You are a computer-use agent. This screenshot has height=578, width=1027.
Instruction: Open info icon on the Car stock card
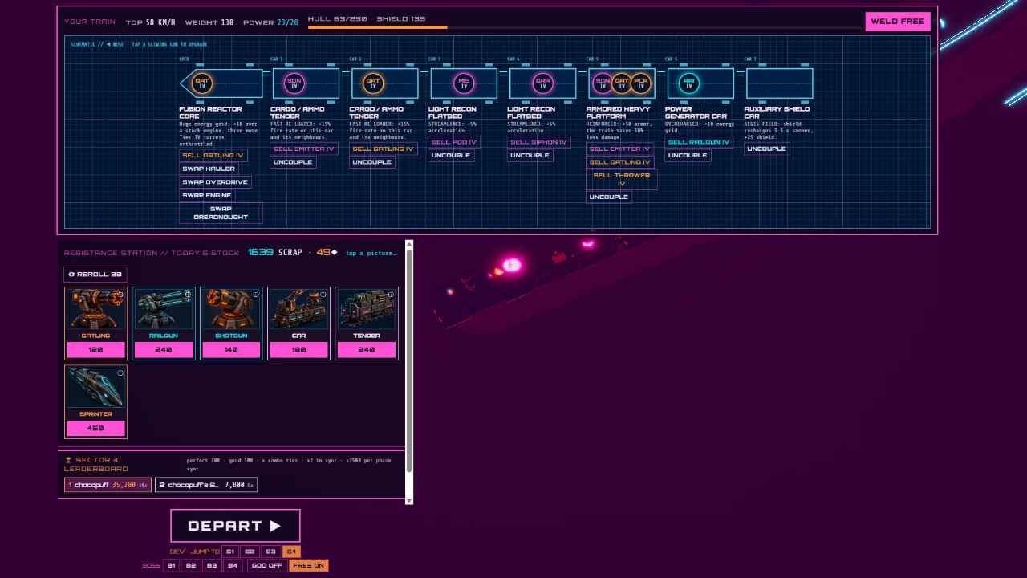323,295
